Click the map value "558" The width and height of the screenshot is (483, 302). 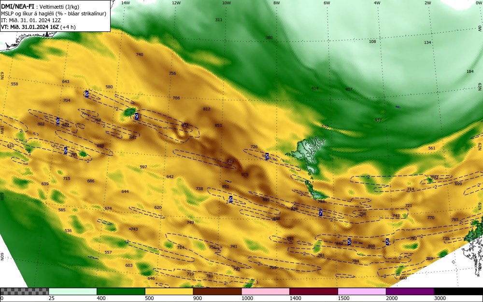tap(14, 84)
